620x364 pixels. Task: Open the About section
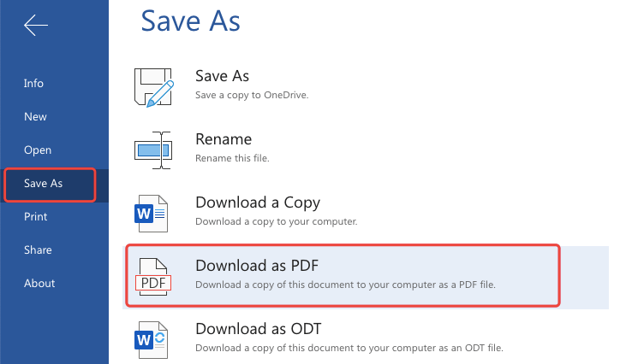click(39, 284)
